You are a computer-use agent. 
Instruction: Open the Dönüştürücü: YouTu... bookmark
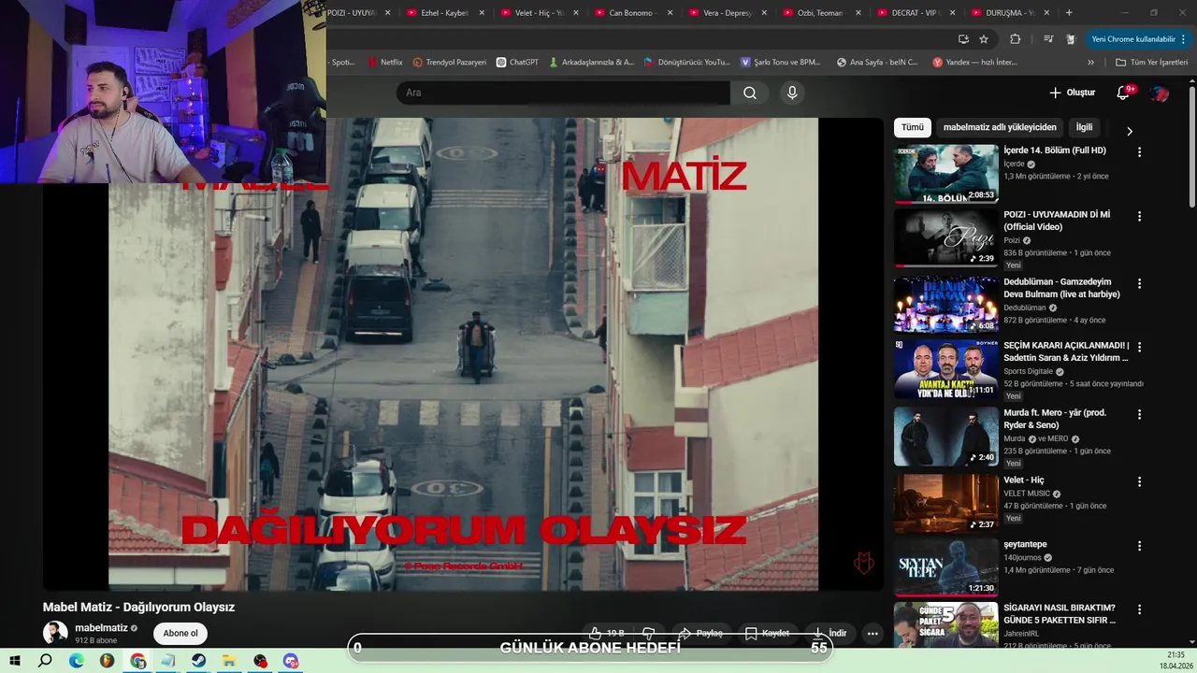click(687, 62)
